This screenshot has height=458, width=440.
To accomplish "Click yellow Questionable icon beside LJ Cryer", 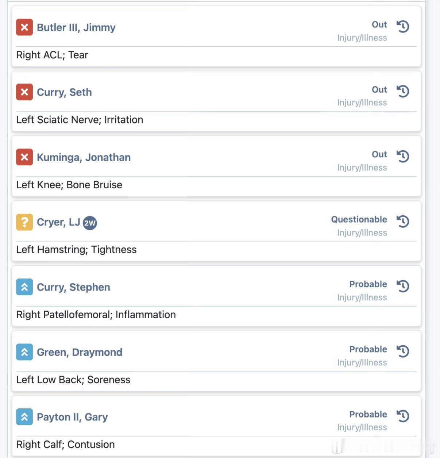I will [24, 222].
